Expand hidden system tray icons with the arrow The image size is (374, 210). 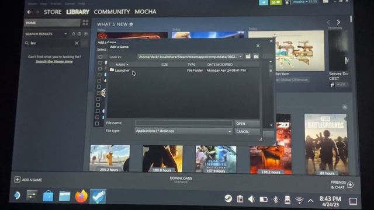tap(310, 201)
